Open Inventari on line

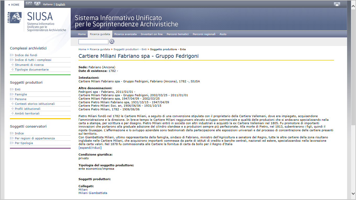pos(152,34)
